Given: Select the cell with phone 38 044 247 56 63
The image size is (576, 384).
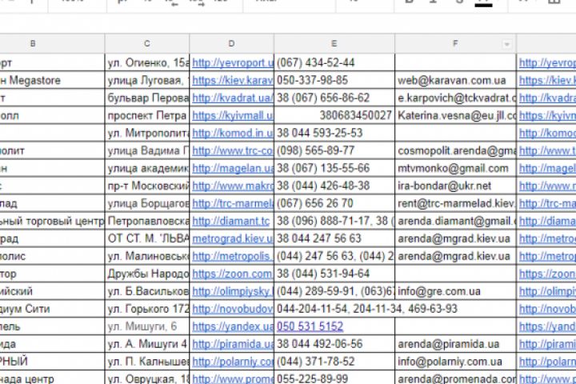Looking at the screenshot, I should [x=334, y=239].
